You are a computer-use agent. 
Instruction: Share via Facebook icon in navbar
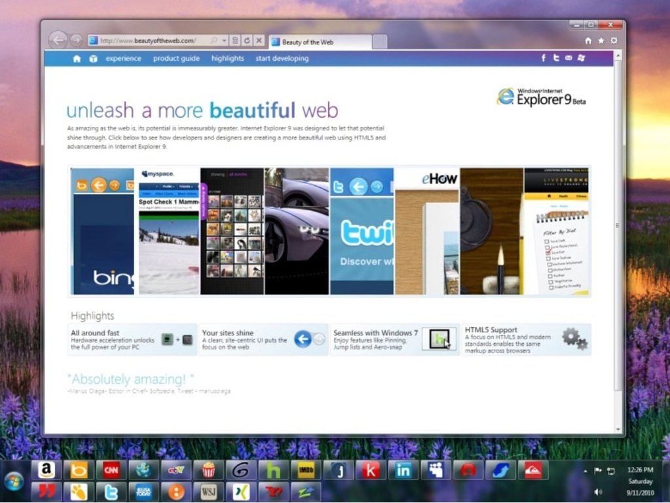543,58
